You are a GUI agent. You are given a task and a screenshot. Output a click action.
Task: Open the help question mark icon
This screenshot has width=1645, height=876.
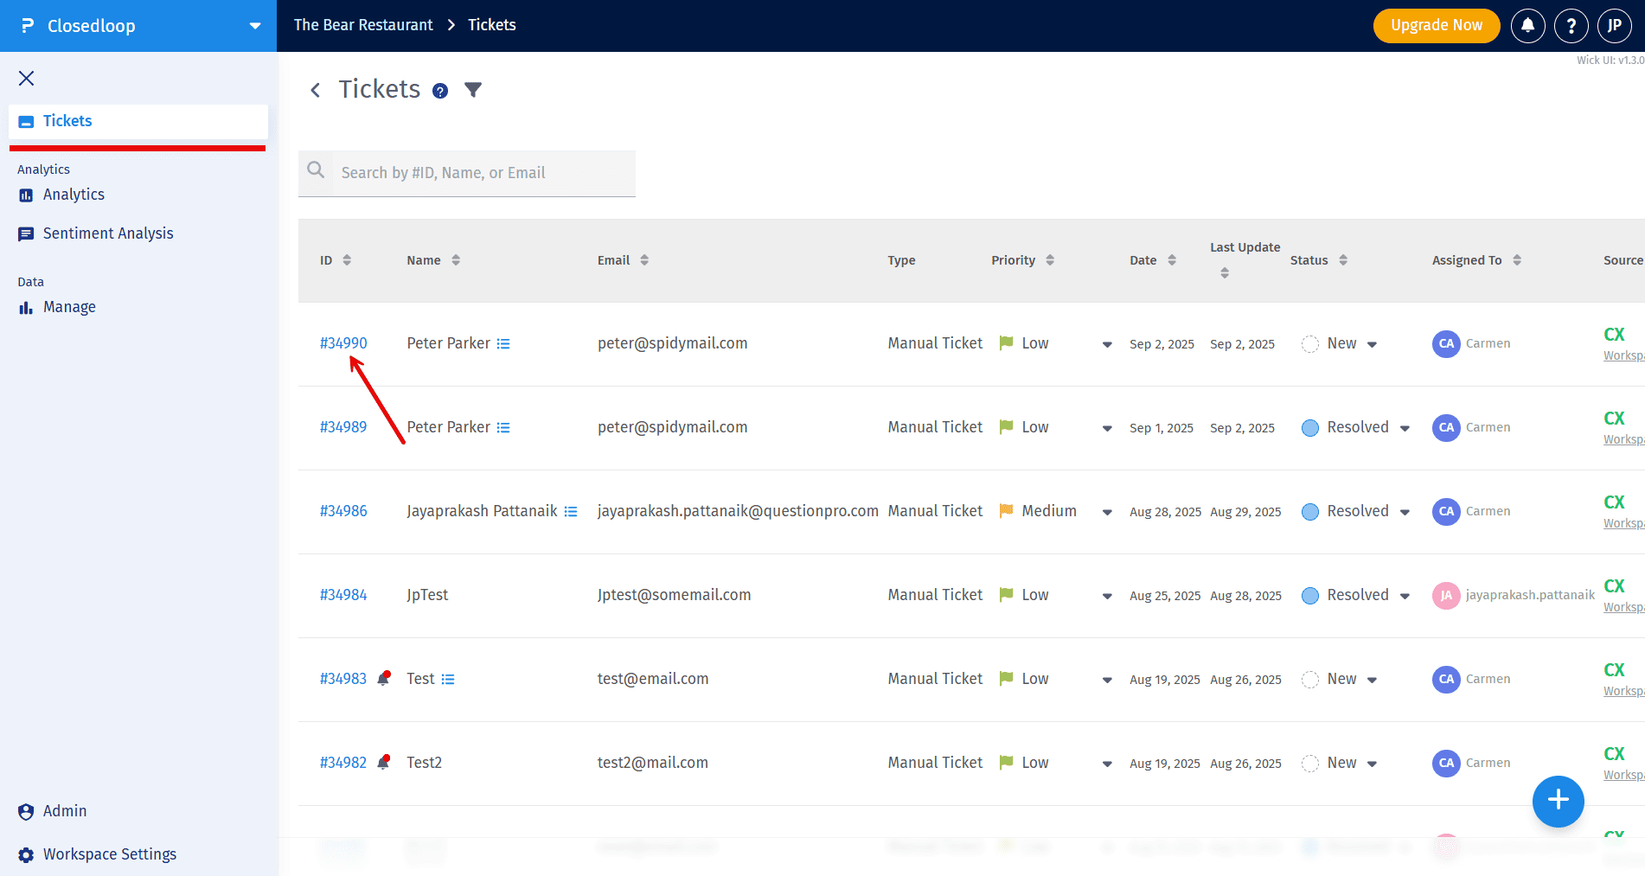[x=1571, y=26]
